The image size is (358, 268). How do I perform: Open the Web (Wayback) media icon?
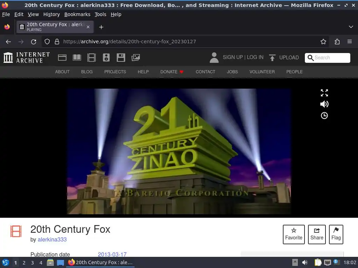pos(62,58)
